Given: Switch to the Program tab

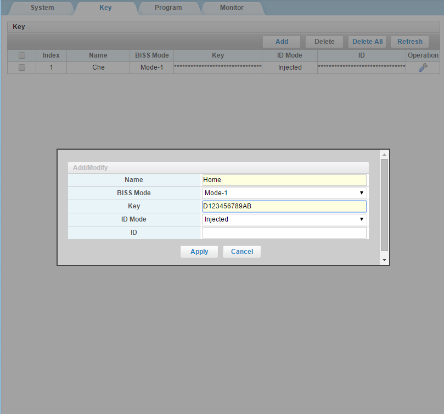Looking at the screenshot, I should coord(168,8).
